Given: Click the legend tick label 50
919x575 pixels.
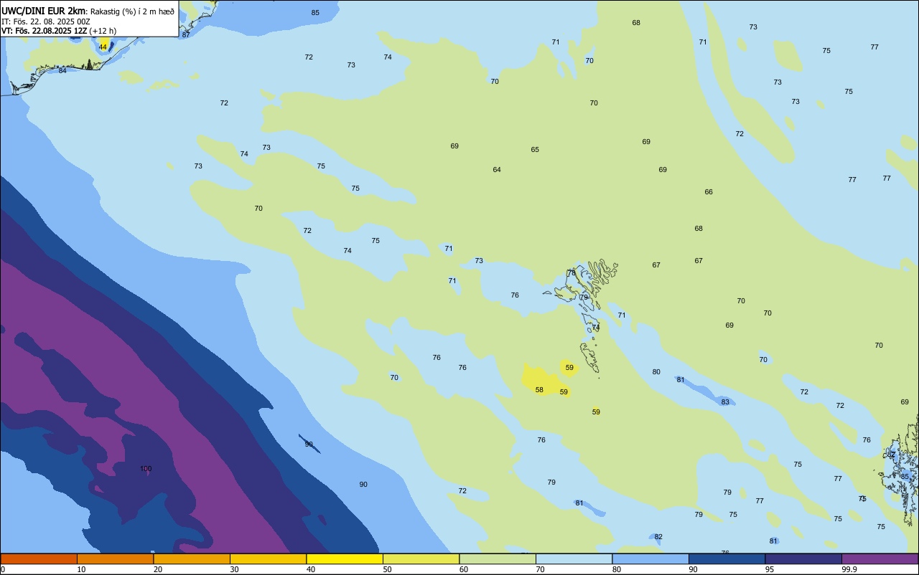Looking at the screenshot, I should (x=387, y=569).
